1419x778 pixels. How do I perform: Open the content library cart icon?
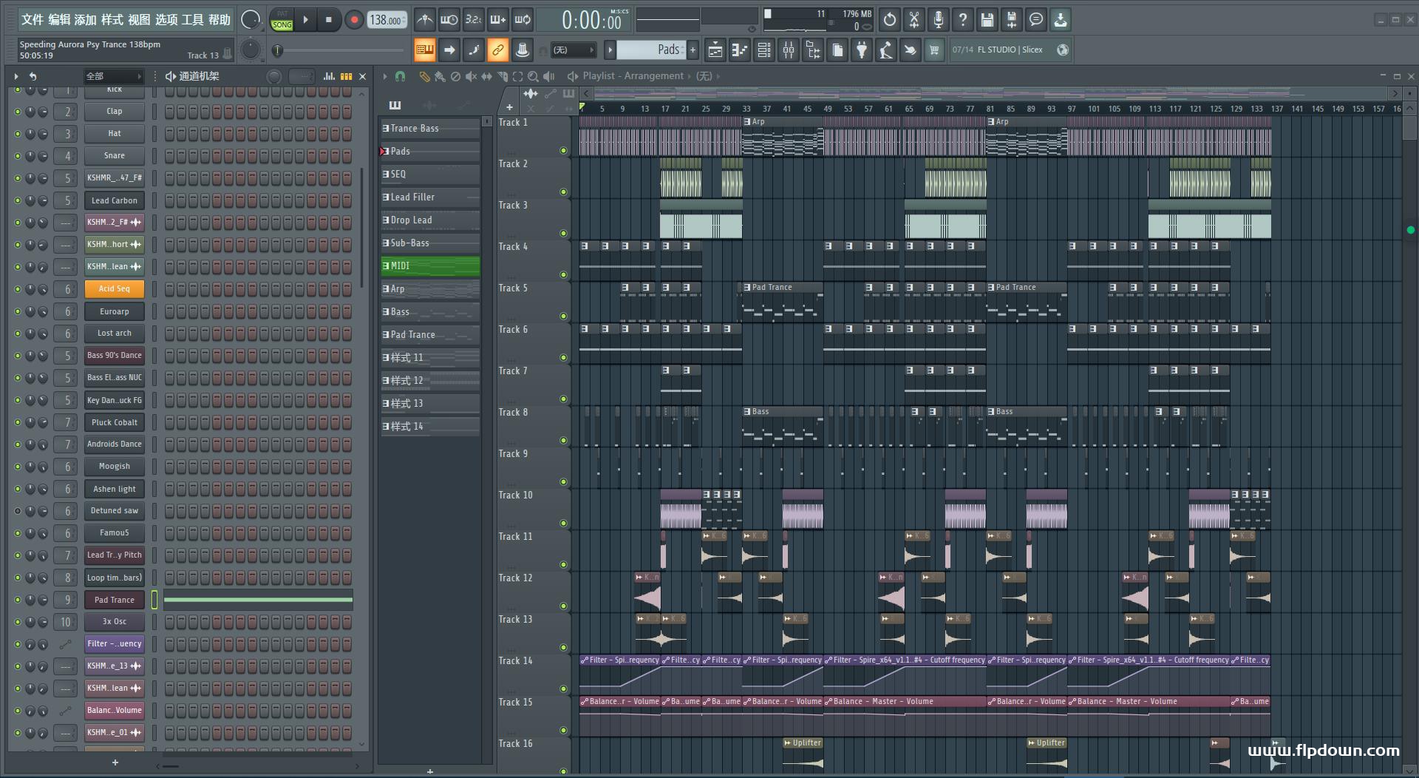pos(934,50)
